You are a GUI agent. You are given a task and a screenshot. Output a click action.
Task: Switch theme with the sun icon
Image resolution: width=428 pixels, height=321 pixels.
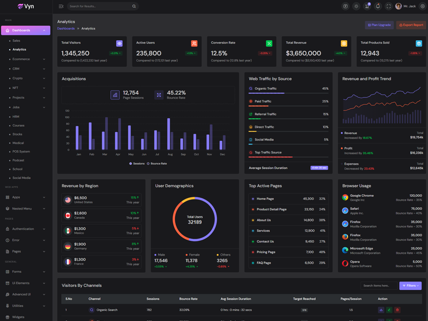point(356,6)
